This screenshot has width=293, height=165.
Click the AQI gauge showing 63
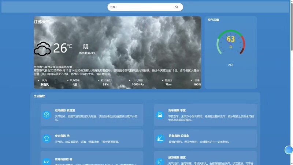coord(231,42)
